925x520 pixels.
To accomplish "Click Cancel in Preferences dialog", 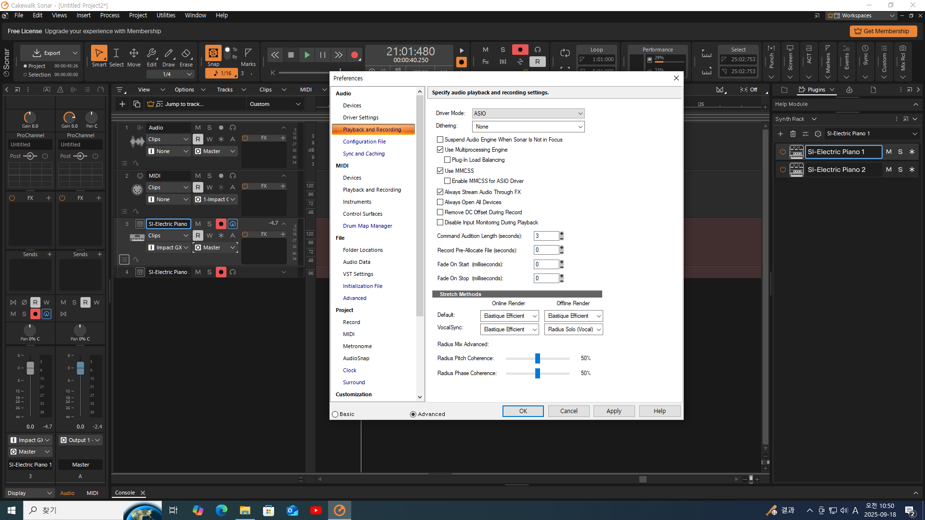I will click(x=568, y=411).
